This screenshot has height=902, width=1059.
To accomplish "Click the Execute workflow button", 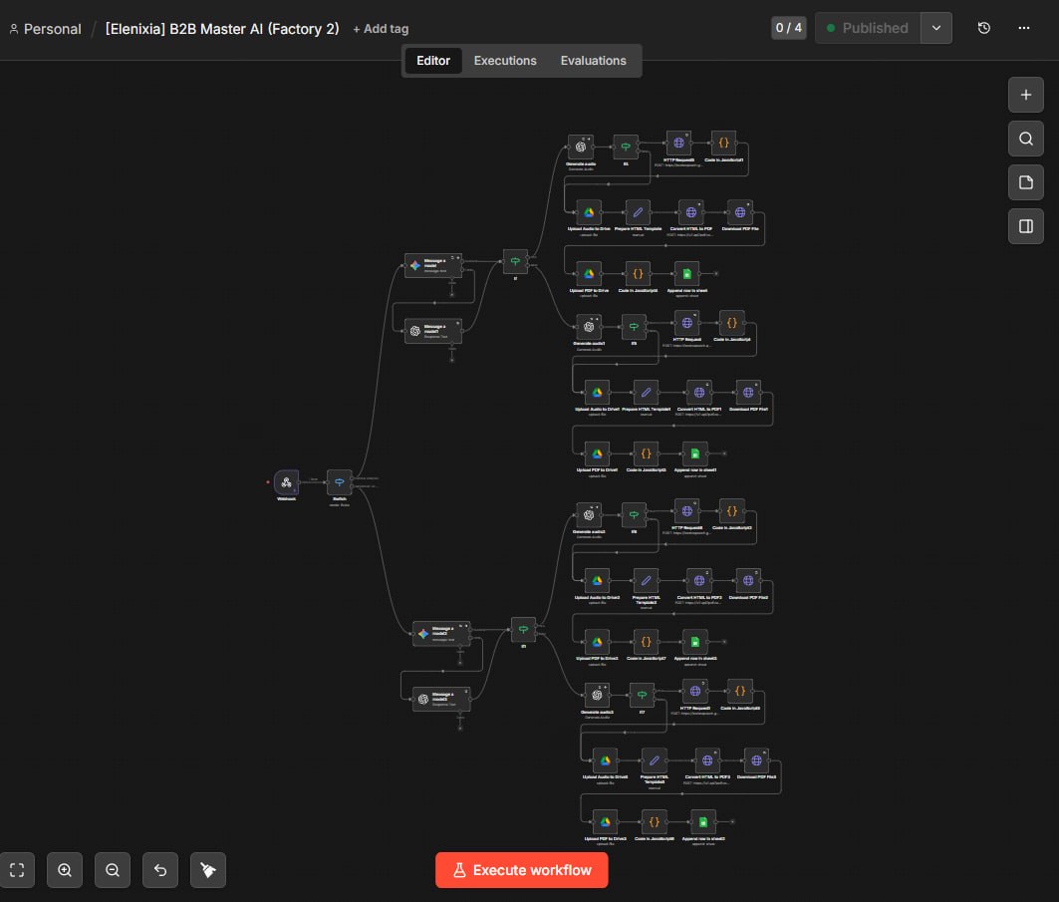I will coord(521,870).
